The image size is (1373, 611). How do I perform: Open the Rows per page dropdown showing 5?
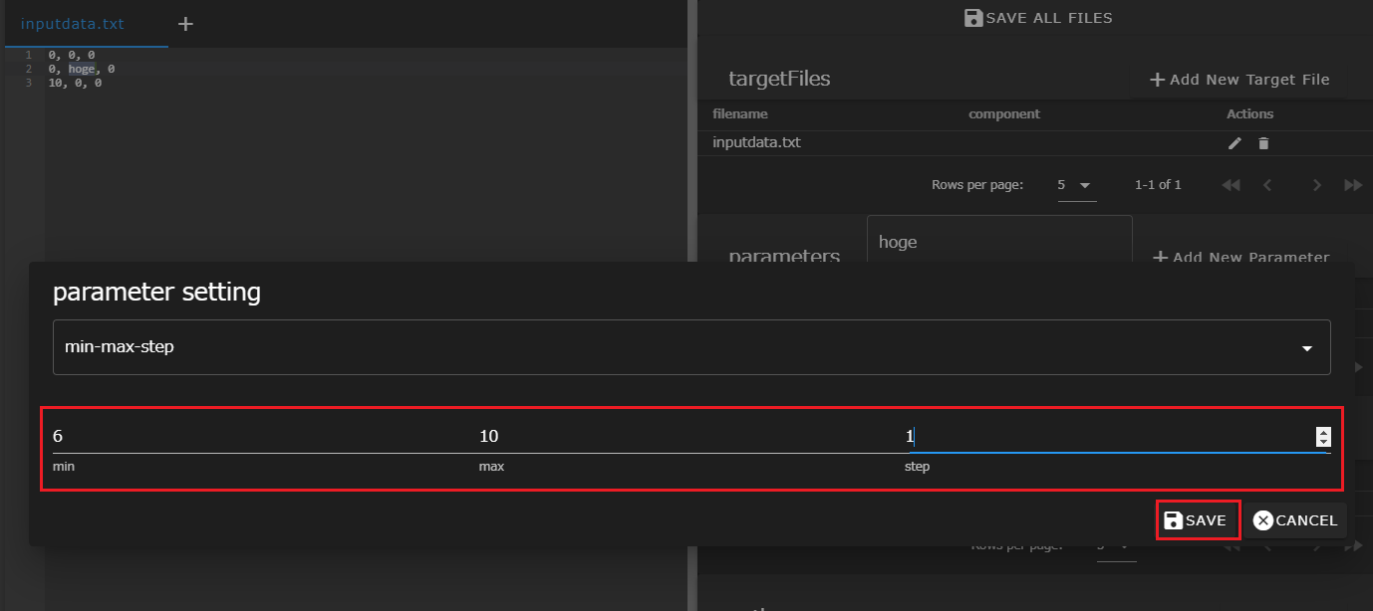(1075, 185)
